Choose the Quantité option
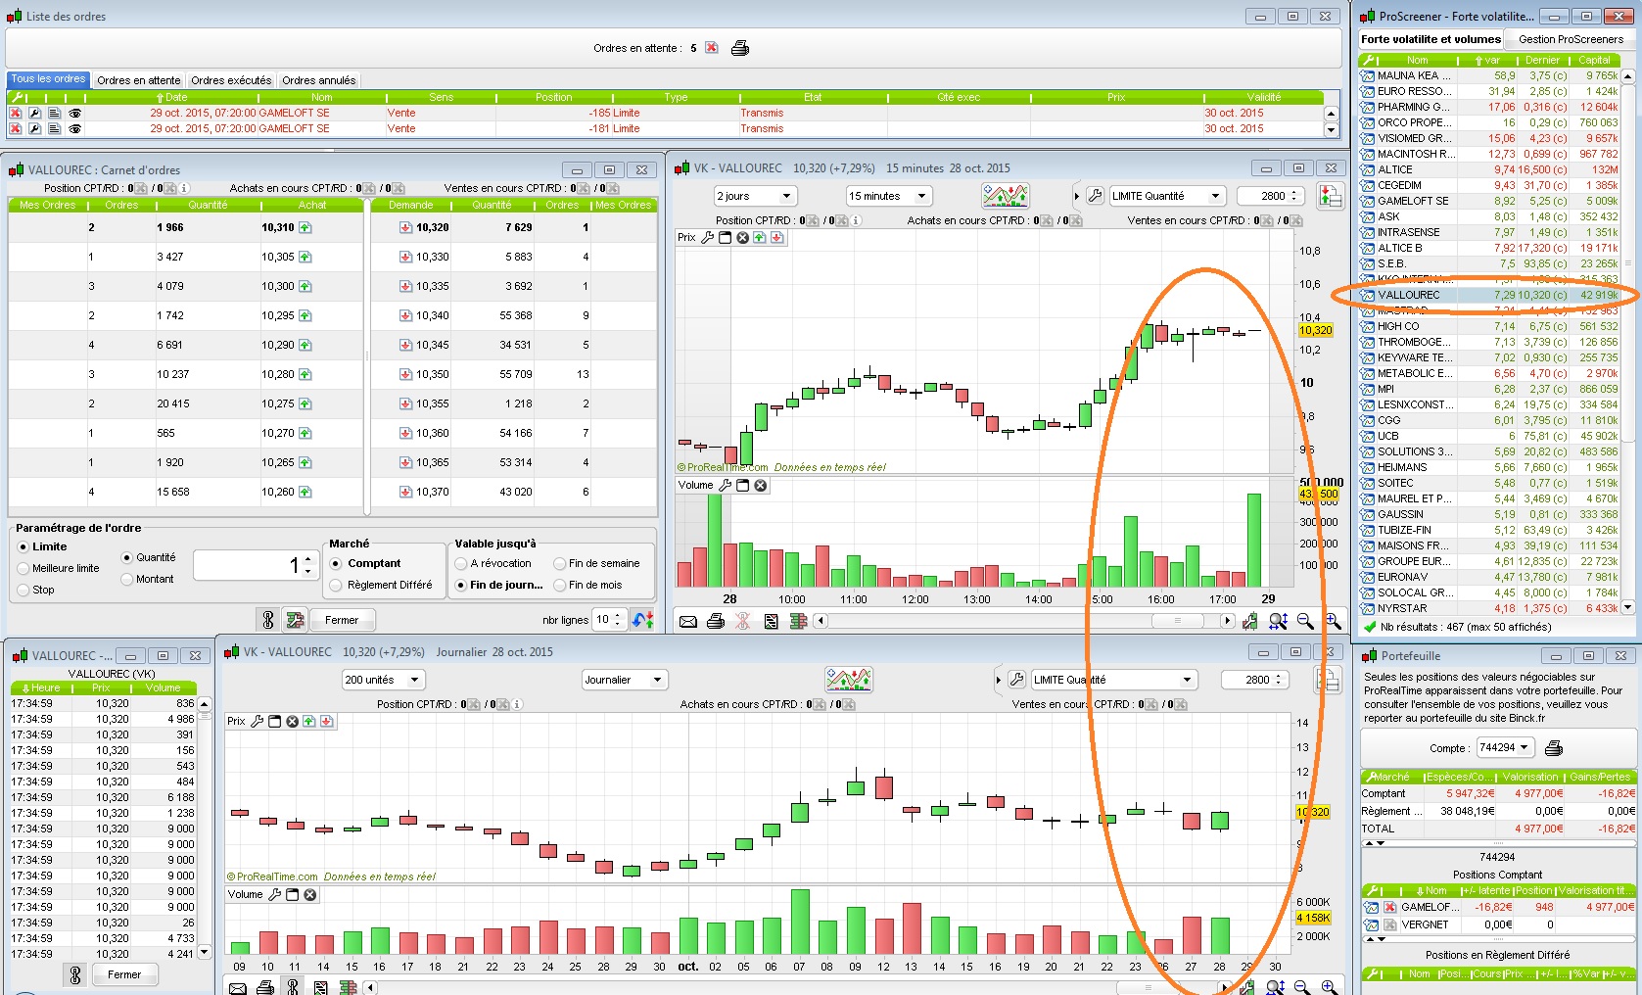Viewport: 1642px width, 995px height. point(127,557)
